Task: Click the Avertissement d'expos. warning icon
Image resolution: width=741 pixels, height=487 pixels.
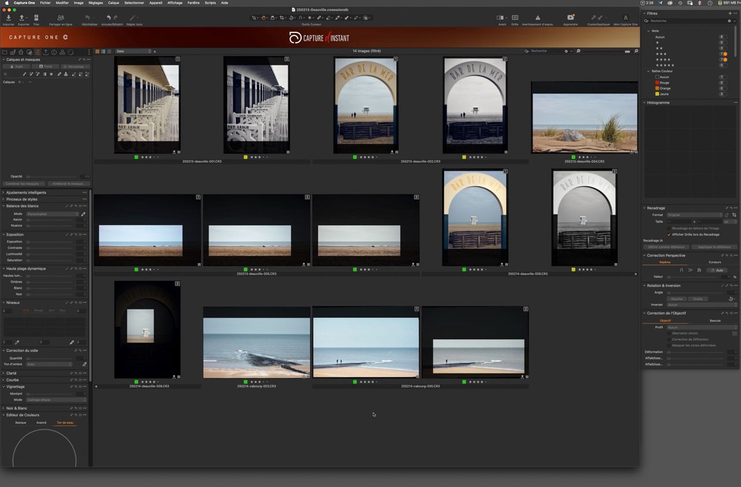Action: coord(538,18)
